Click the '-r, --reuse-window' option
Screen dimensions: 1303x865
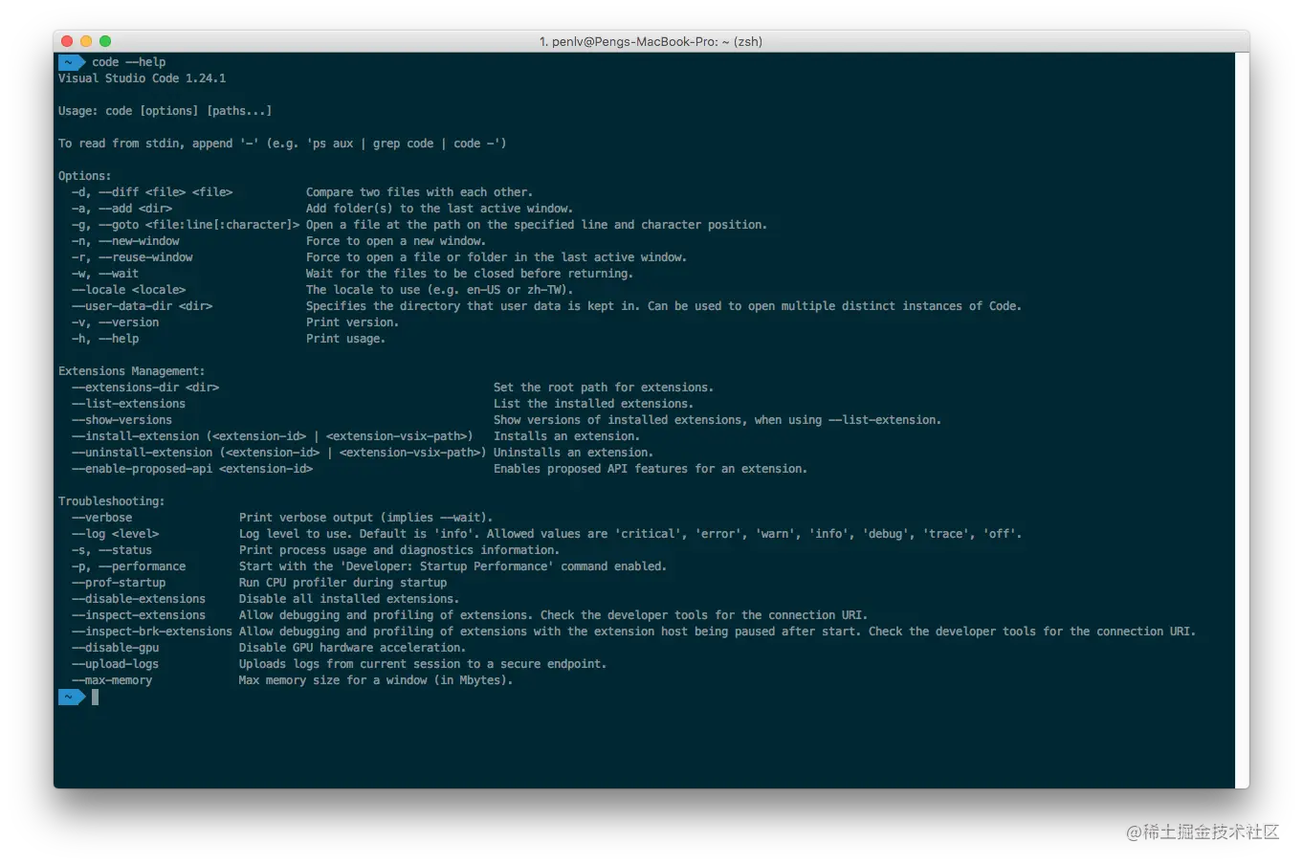click(x=132, y=257)
